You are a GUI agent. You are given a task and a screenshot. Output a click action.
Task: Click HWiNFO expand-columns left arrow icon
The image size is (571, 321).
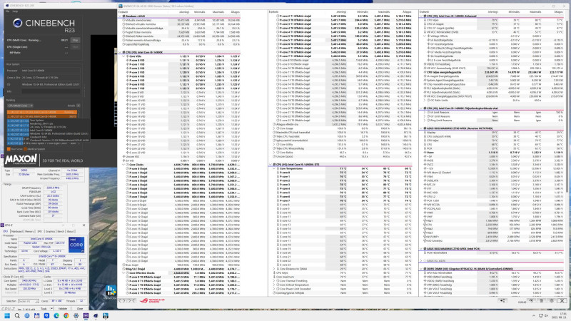pyautogui.click(x=121, y=300)
